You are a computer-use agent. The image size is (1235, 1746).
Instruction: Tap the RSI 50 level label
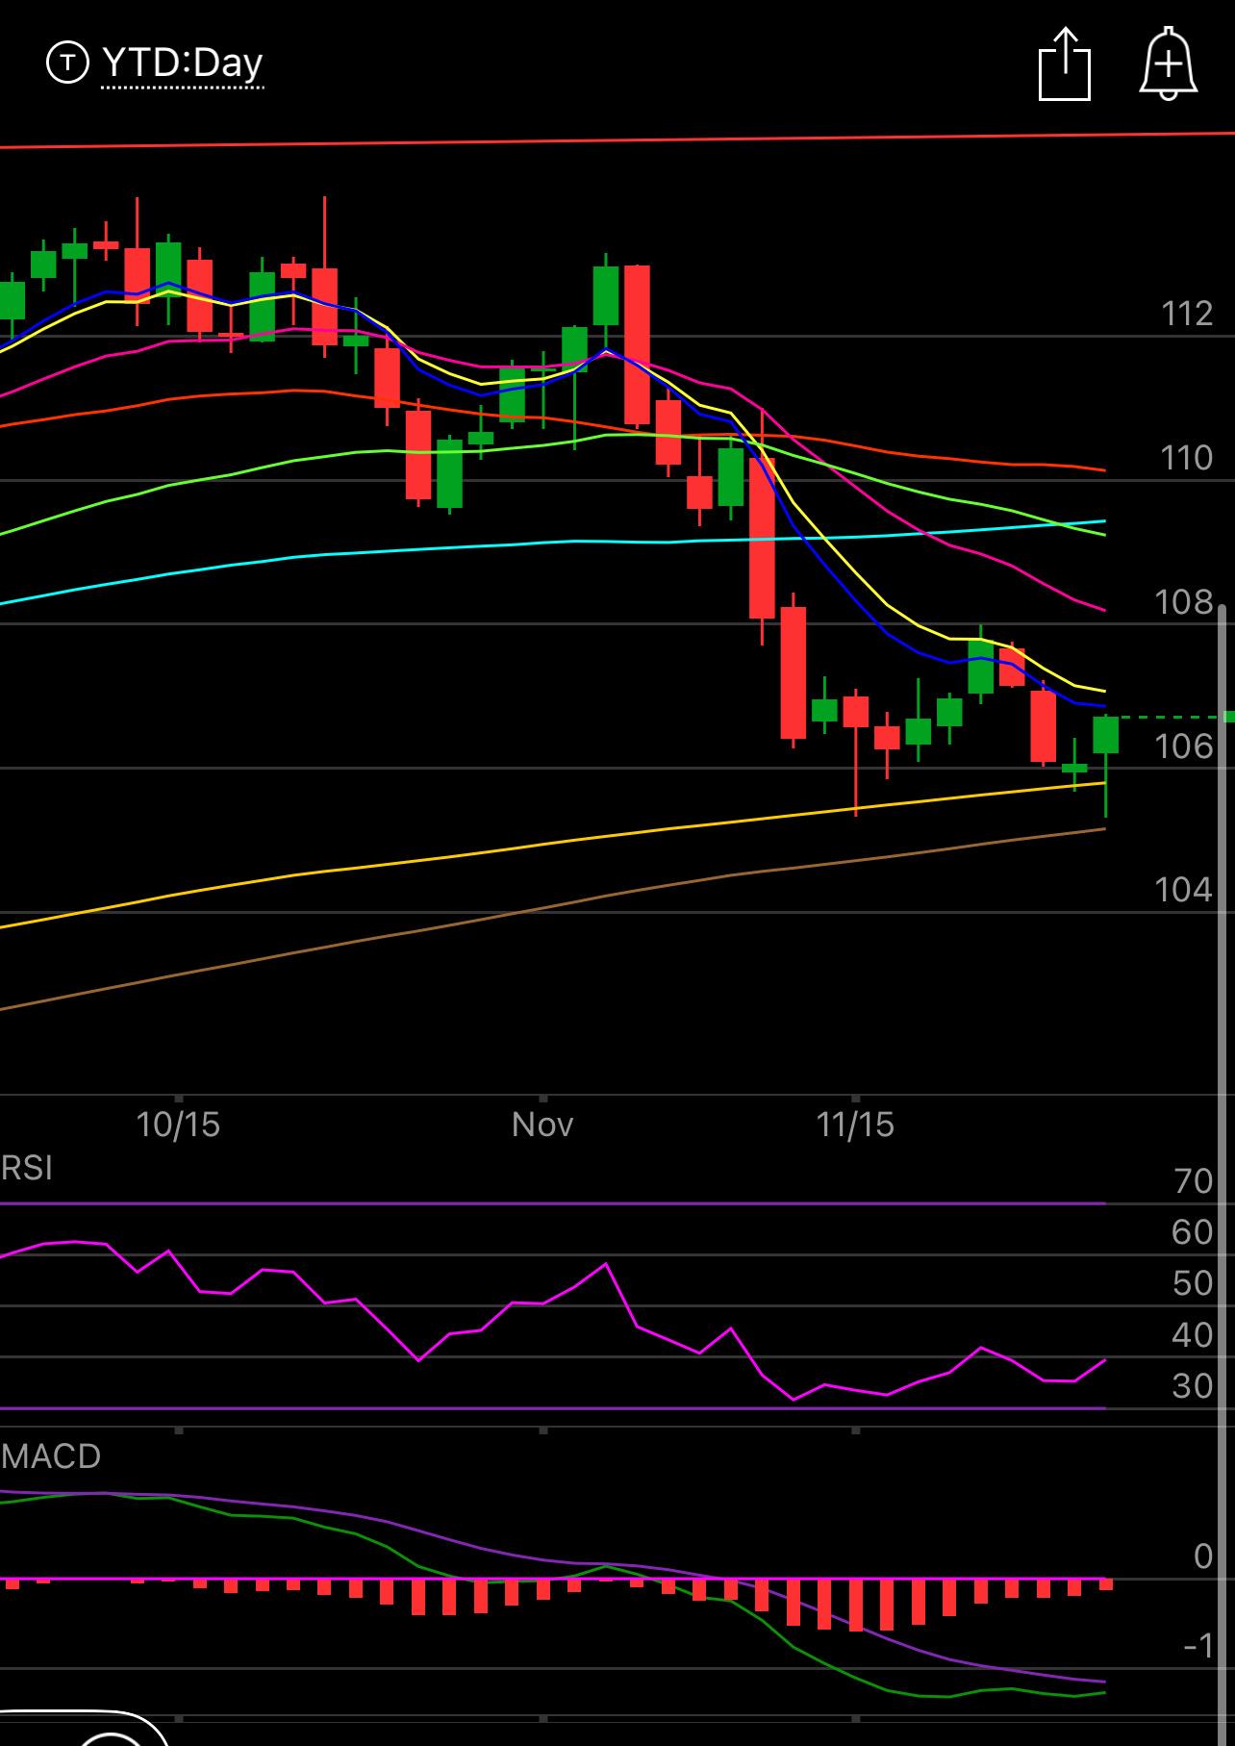(1194, 1283)
